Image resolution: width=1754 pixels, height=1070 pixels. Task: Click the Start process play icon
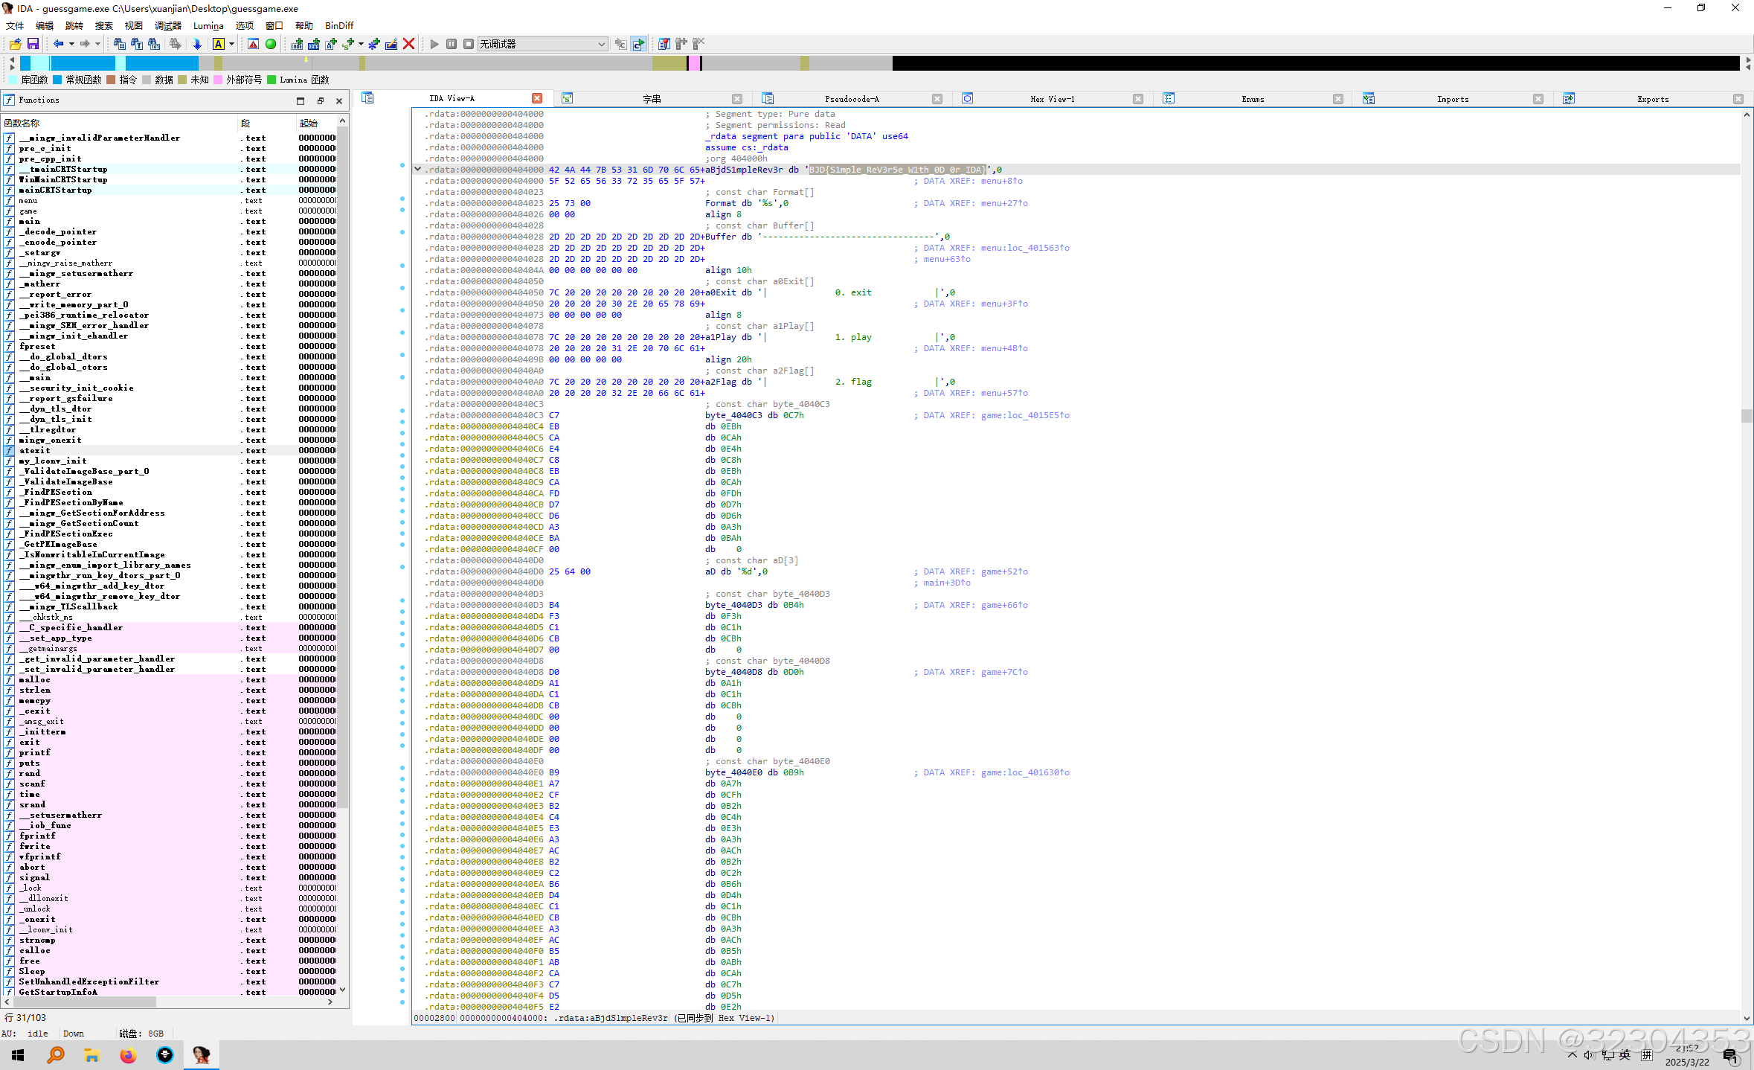coord(434,44)
